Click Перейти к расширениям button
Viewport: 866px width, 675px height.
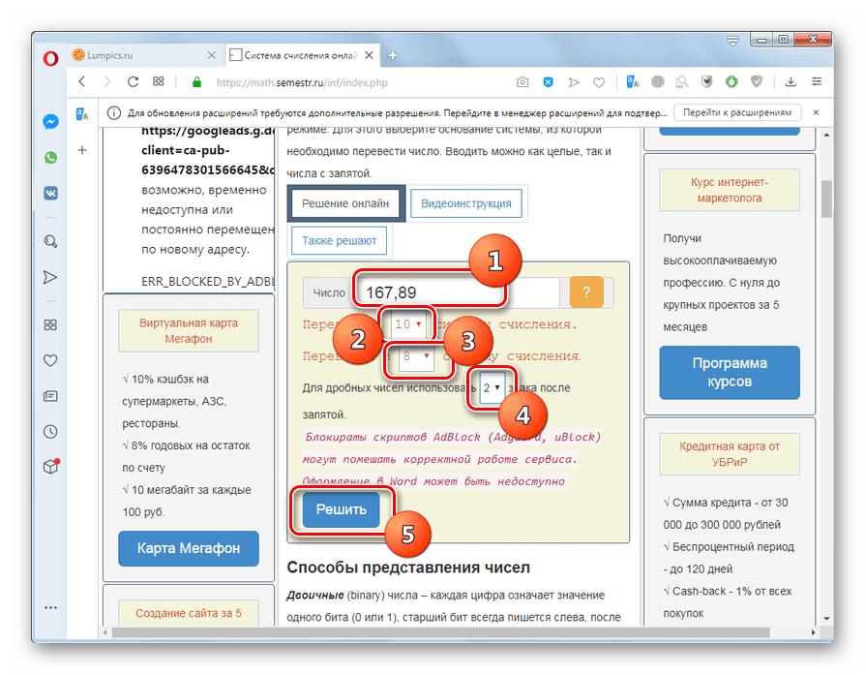pos(737,112)
